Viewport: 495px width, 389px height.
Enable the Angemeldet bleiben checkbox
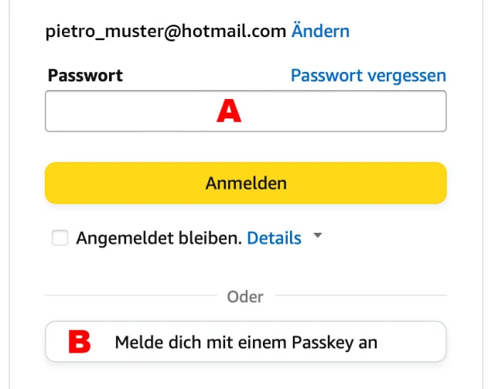coord(60,238)
